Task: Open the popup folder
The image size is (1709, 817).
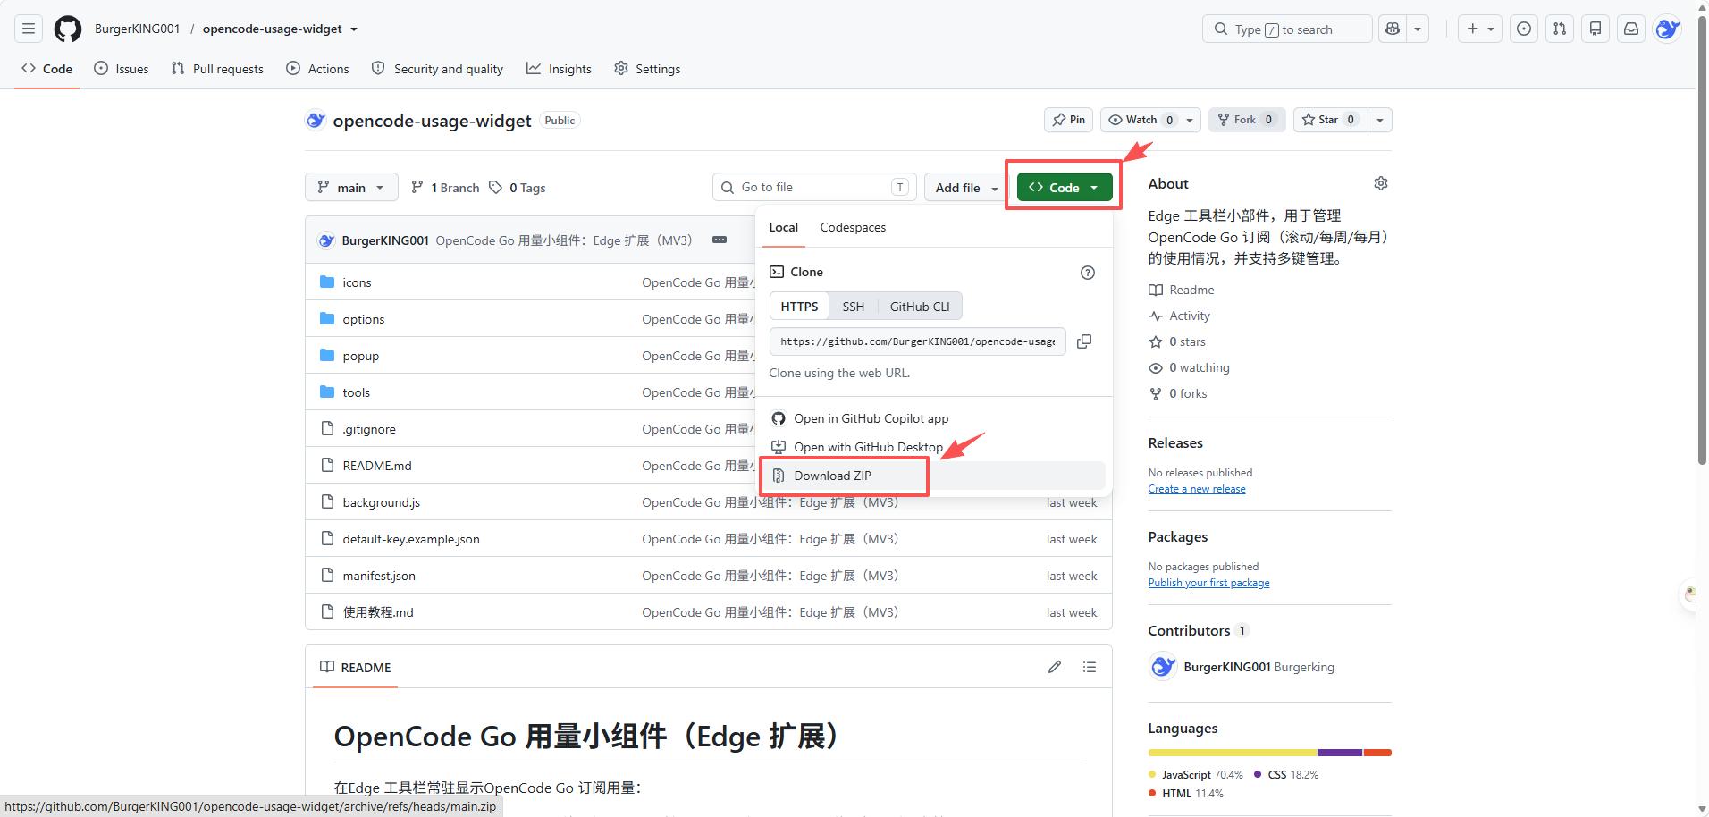Action: click(361, 356)
